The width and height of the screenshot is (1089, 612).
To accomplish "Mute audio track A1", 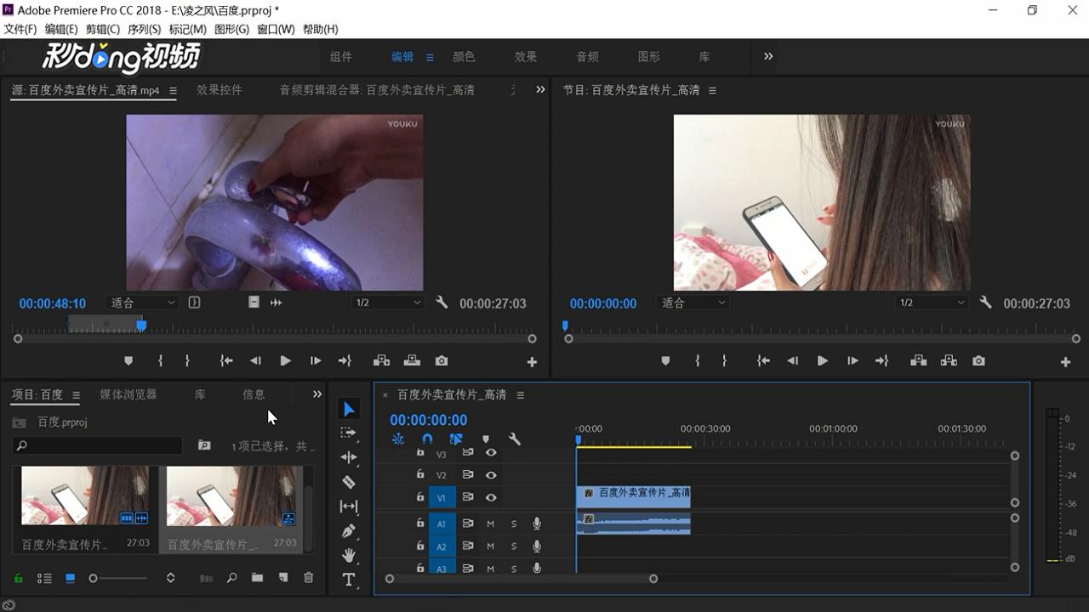I will click(x=490, y=524).
